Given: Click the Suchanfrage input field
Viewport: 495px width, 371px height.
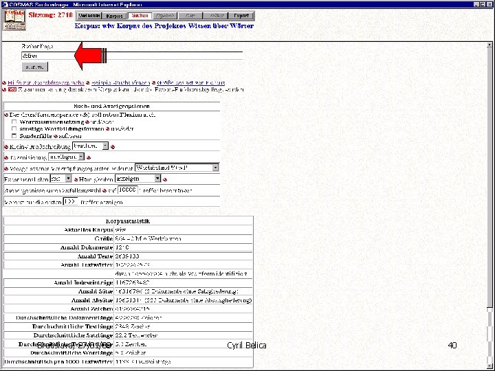Looking at the screenshot, I should [132, 56].
